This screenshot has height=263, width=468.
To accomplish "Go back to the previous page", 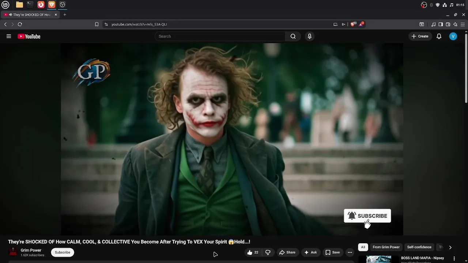I will point(5,24).
